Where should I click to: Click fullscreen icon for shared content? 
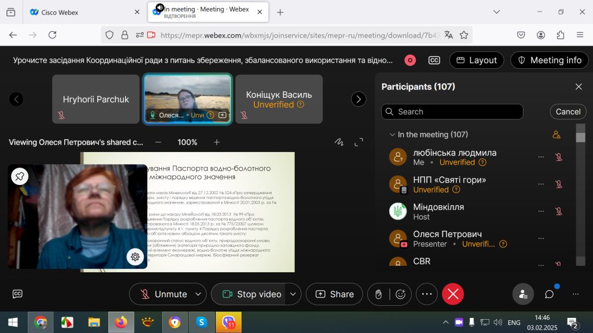(359, 142)
